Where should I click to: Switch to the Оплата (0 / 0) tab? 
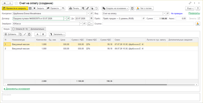[20, 29]
